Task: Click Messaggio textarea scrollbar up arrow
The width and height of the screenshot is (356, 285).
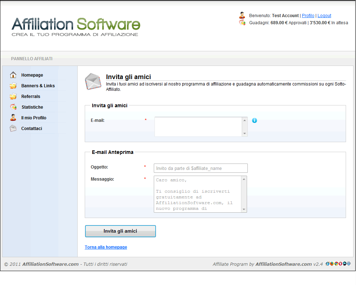Action: click(x=244, y=179)
